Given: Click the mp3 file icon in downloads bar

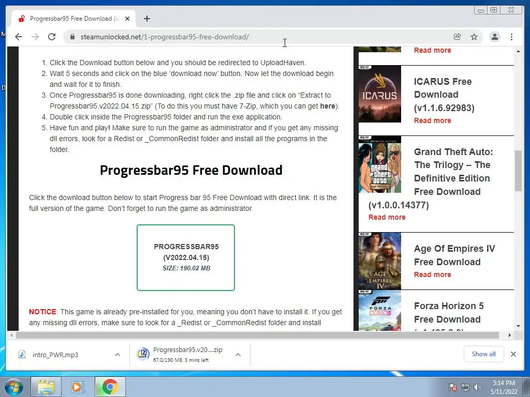Looking at the screenshot, I should pyautogui.click(x=22, y=354).
